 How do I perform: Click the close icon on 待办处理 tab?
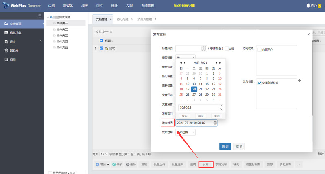[x=132, y=19]
